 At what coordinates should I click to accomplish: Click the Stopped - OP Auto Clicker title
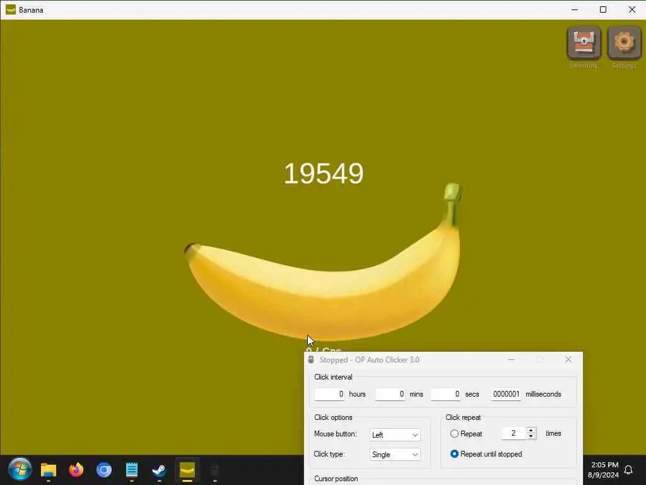click(x=369, y=359)
